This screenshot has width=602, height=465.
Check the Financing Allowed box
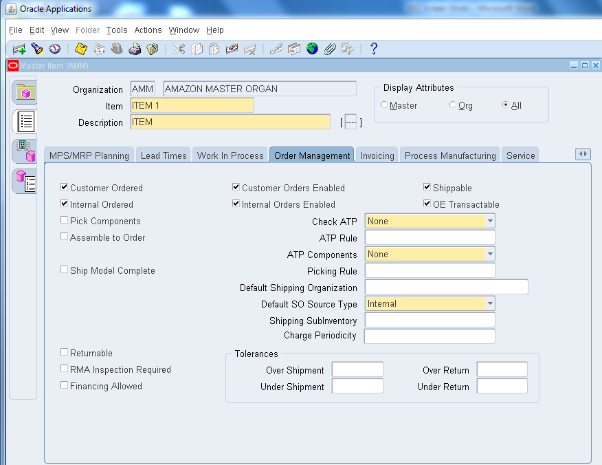click(x=64, y=385)
